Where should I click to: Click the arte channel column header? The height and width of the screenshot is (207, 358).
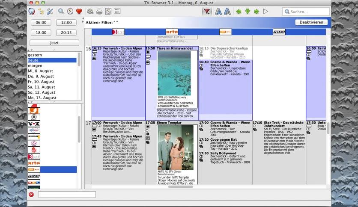172,32
